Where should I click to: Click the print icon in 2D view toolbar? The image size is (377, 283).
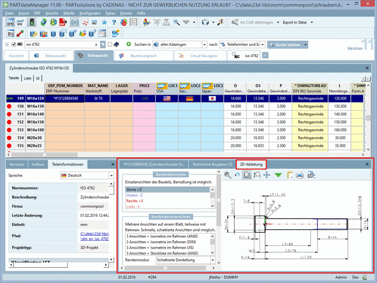300,175
